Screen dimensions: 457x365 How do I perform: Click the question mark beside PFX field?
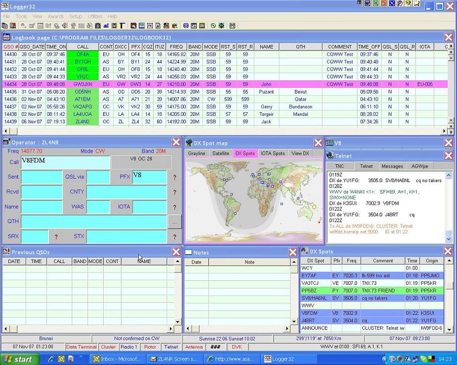[174, 177]
